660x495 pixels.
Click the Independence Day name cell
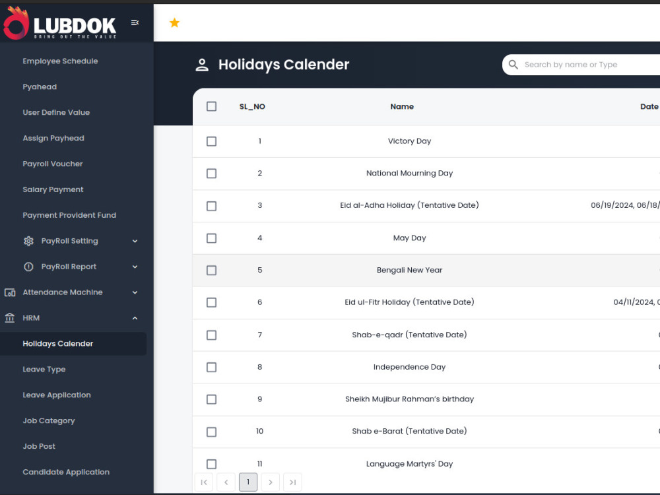(410, 367)
